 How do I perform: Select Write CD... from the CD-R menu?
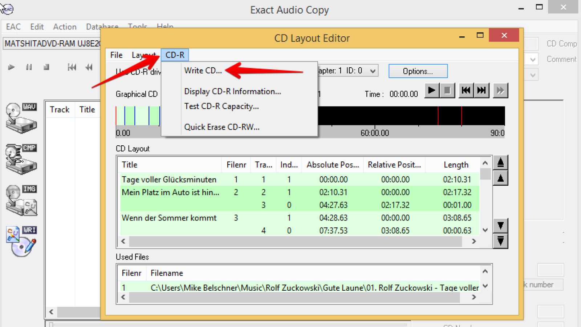coord(203,71)
